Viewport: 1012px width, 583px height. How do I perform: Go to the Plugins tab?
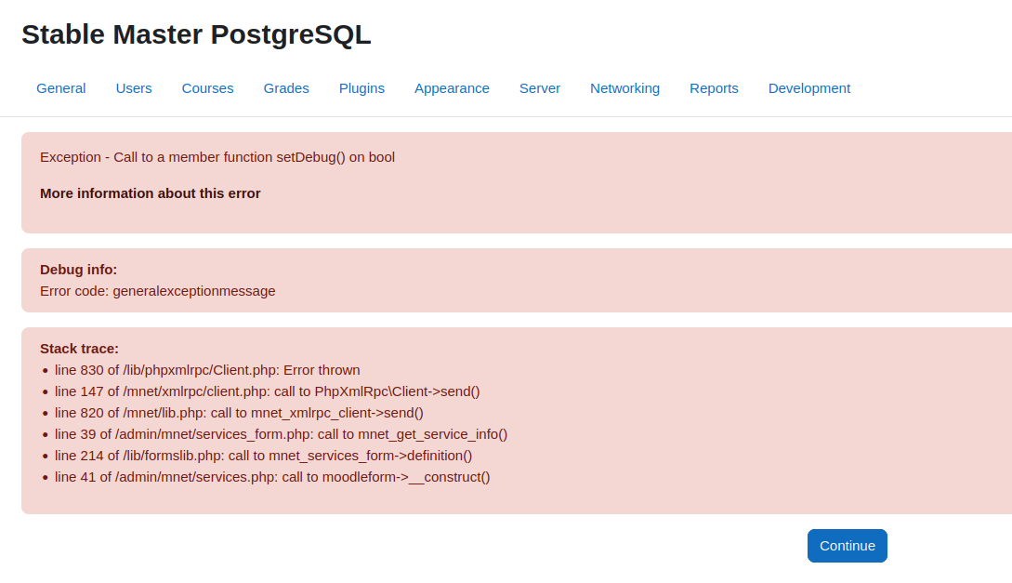[361, 88]
